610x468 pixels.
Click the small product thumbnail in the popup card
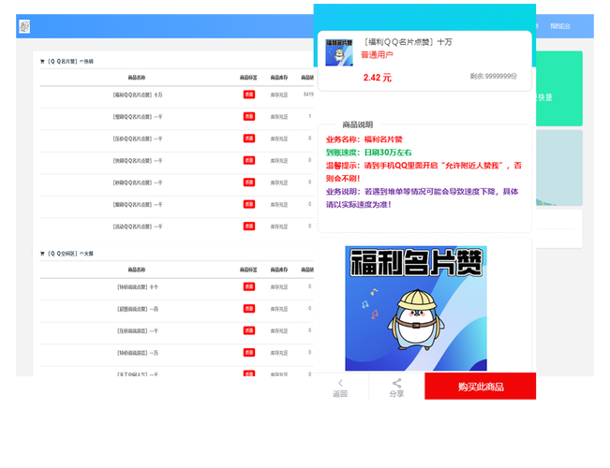coord(339,52)
